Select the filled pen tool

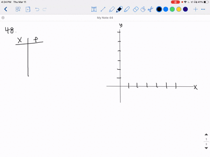[119, 9]
